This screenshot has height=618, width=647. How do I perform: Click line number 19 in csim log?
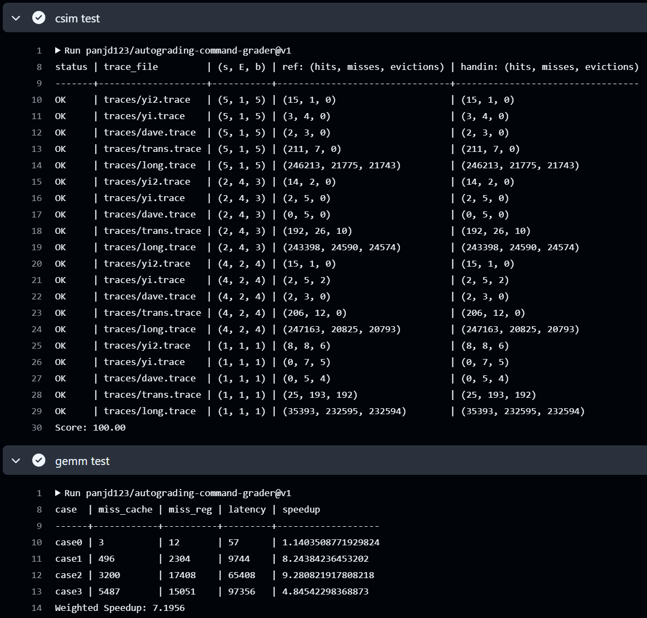(37, 247)
